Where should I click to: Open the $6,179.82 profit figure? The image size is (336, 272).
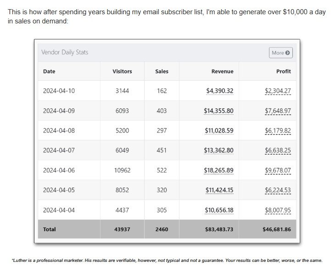(278, 130)
